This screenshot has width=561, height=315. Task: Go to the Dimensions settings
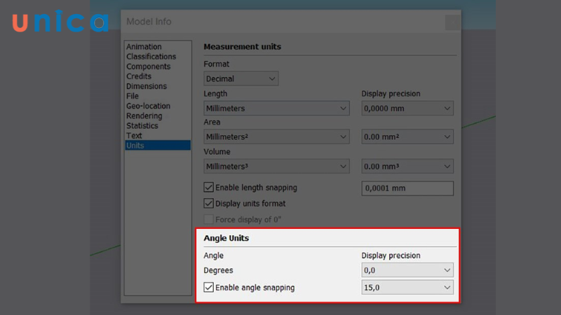coord(147,86)
